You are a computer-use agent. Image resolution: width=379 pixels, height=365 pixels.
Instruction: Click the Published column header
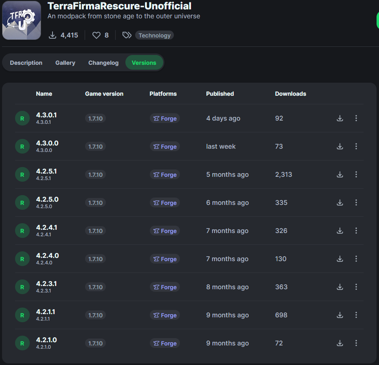point(220,94)
